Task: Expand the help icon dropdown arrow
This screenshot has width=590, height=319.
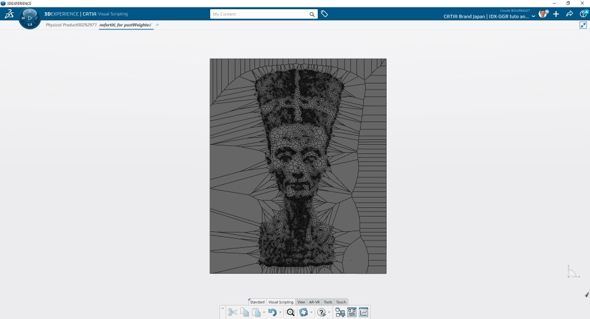Action: tap(329, 312)
